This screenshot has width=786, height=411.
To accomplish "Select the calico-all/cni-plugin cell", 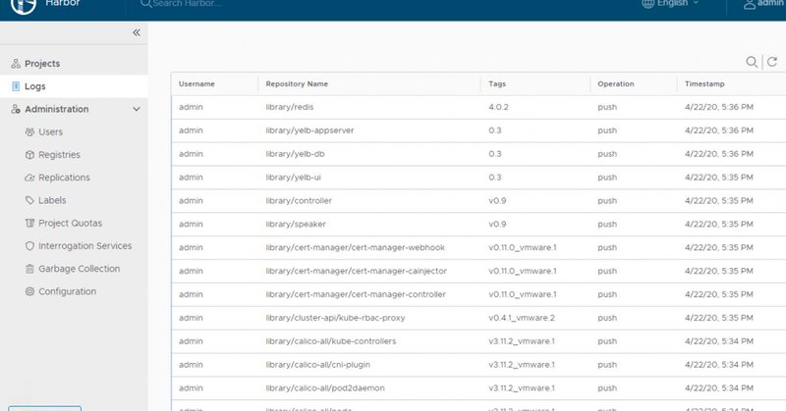I will pos(317,365).
